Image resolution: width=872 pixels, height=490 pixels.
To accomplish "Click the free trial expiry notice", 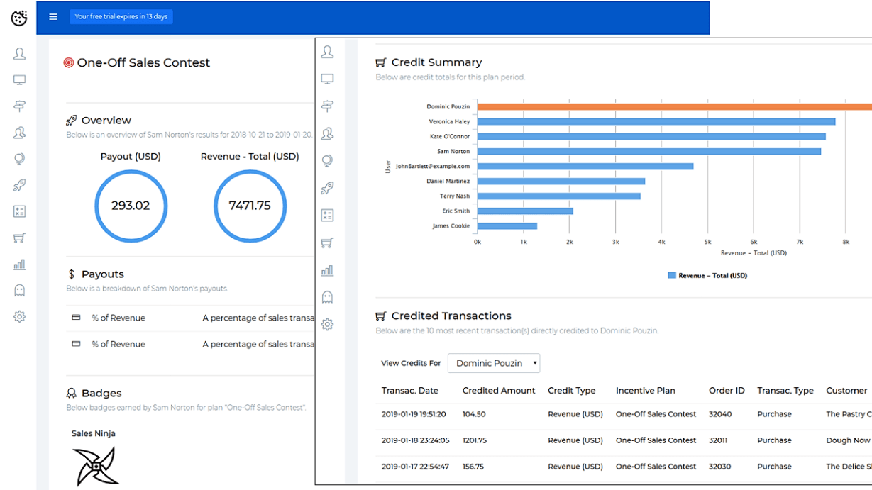I will point(121,17).
